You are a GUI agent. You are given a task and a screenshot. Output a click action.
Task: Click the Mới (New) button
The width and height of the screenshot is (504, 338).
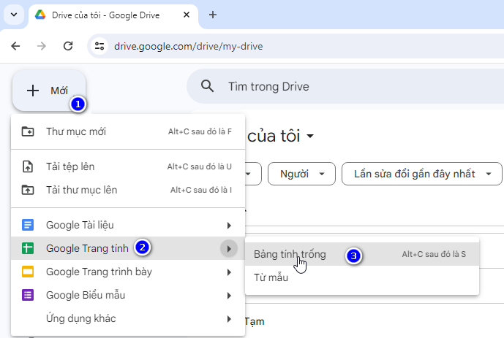(x=49, y=91)
